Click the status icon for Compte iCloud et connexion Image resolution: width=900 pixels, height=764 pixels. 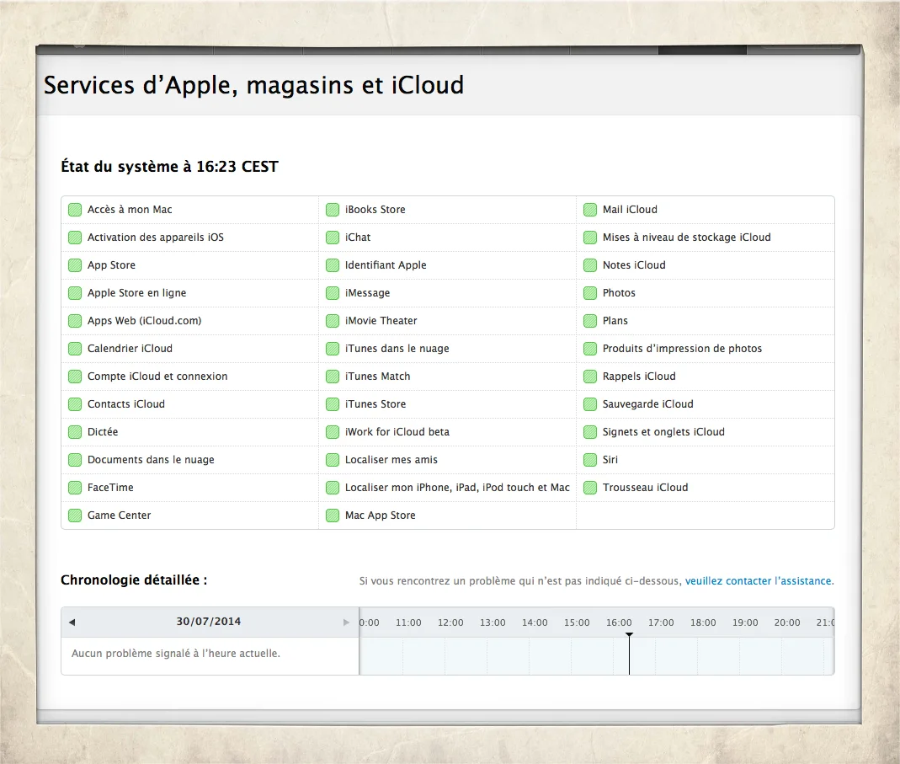pos(75,377)
